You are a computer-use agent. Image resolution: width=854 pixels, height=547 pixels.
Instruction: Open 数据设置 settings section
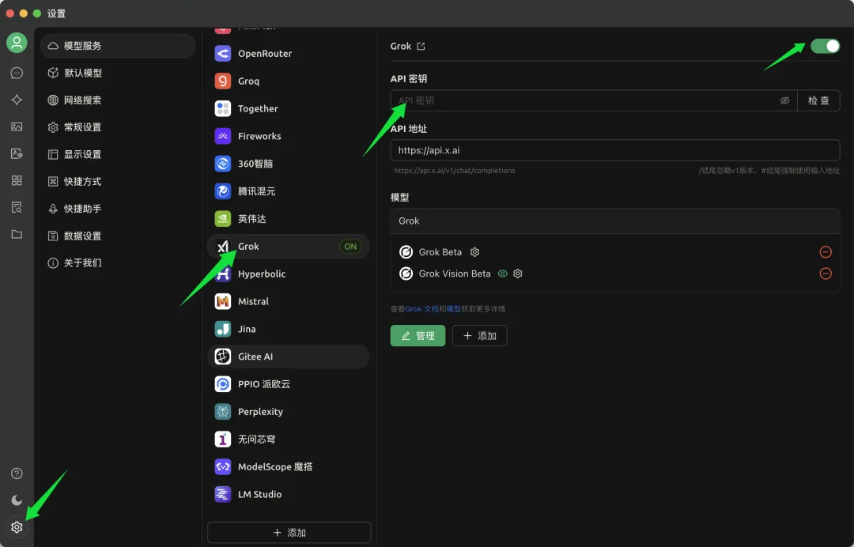(118, 236)
